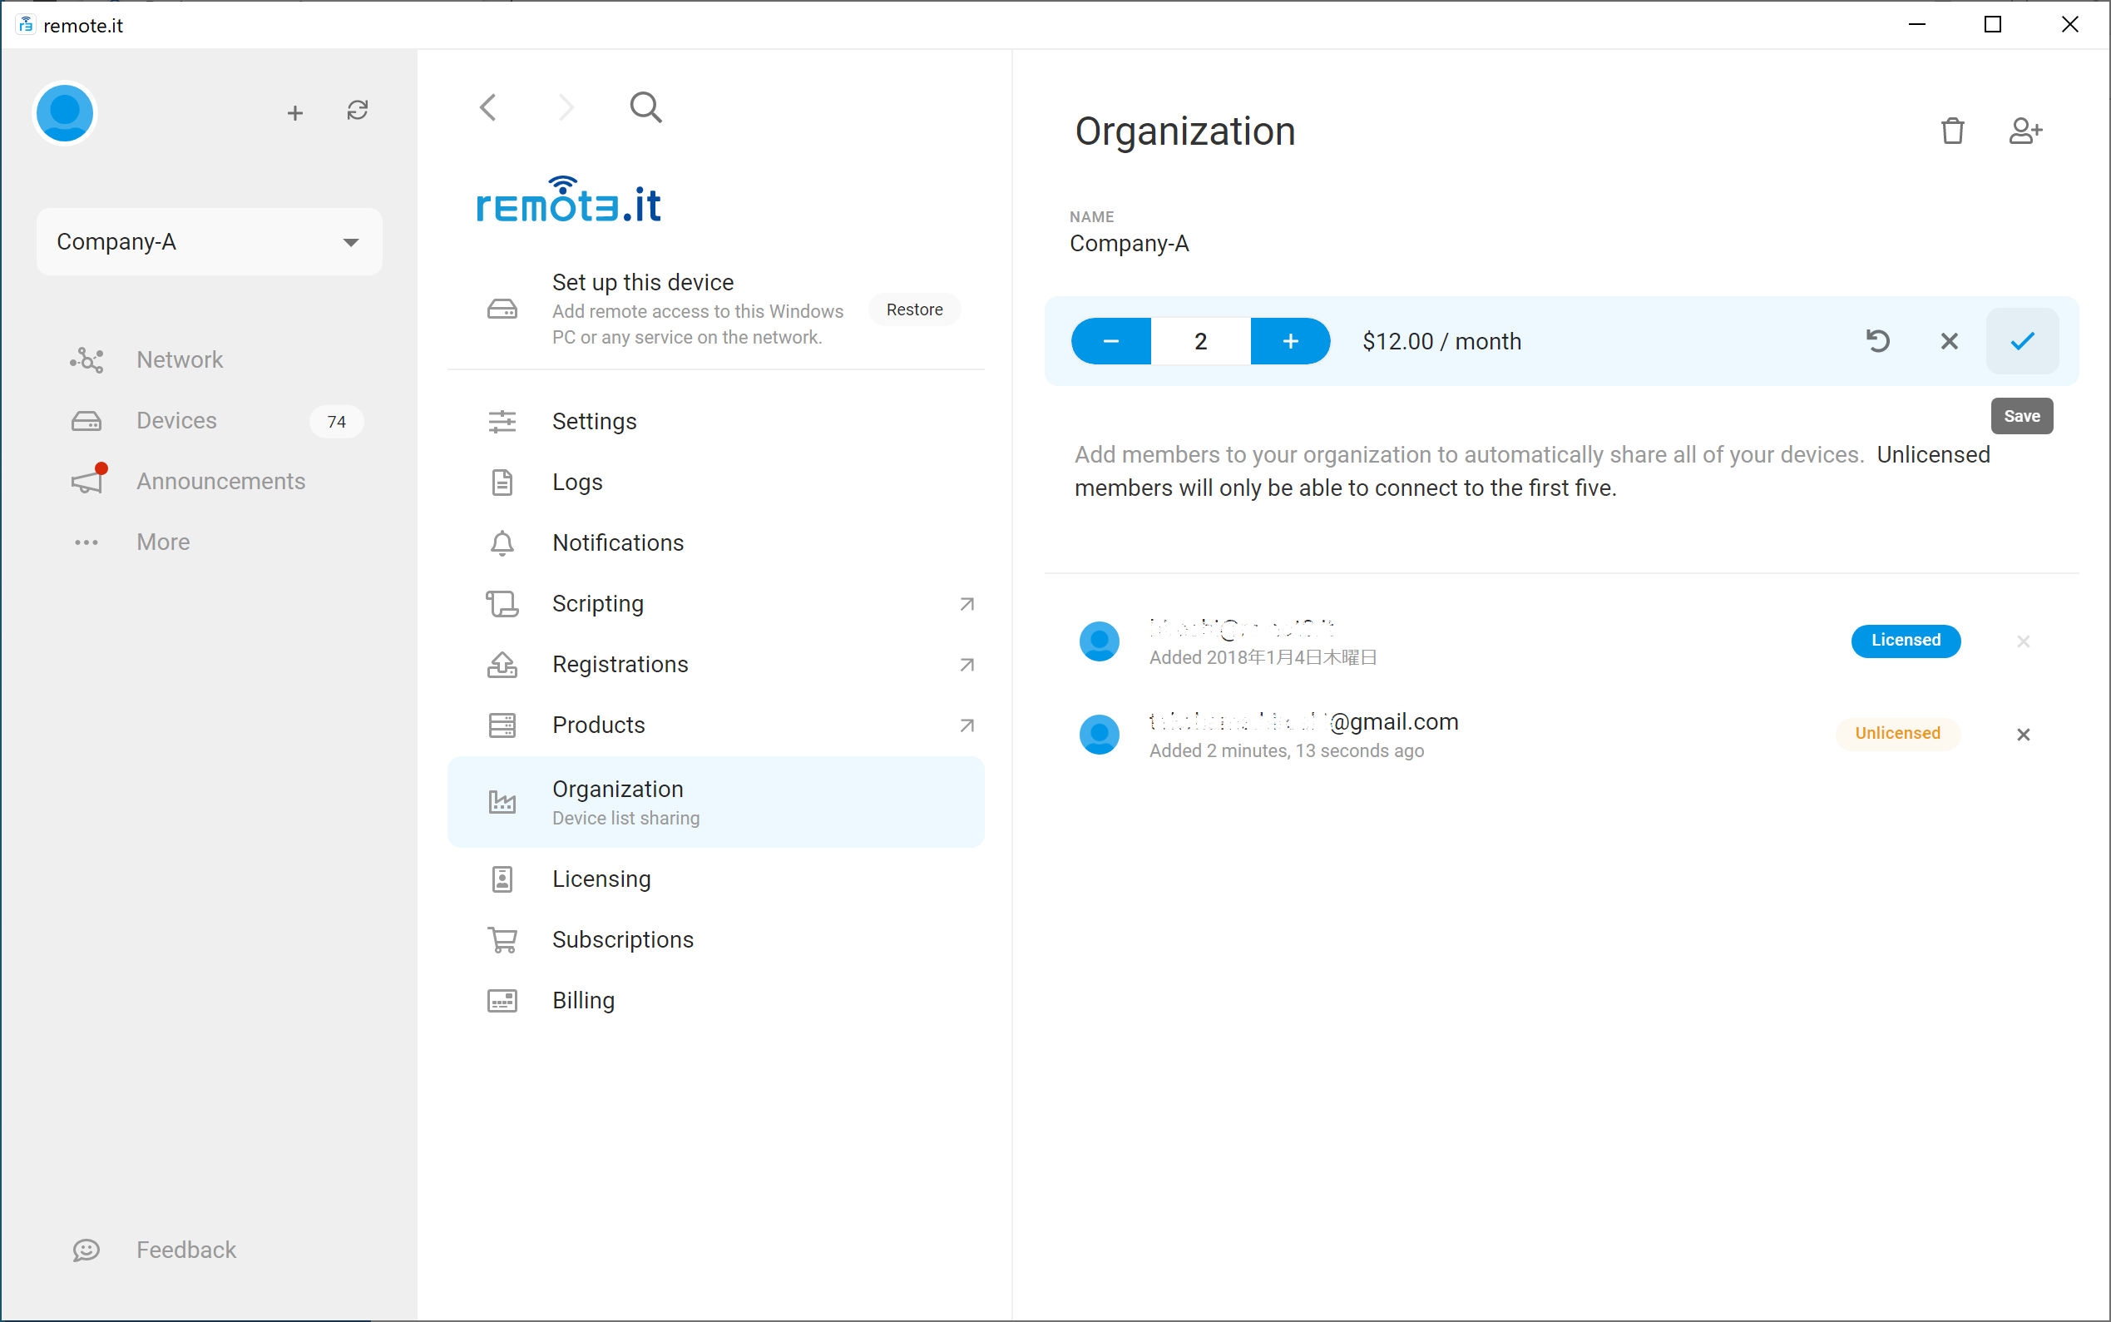
Task: Refresh the device list
Action: pos(358,110)
